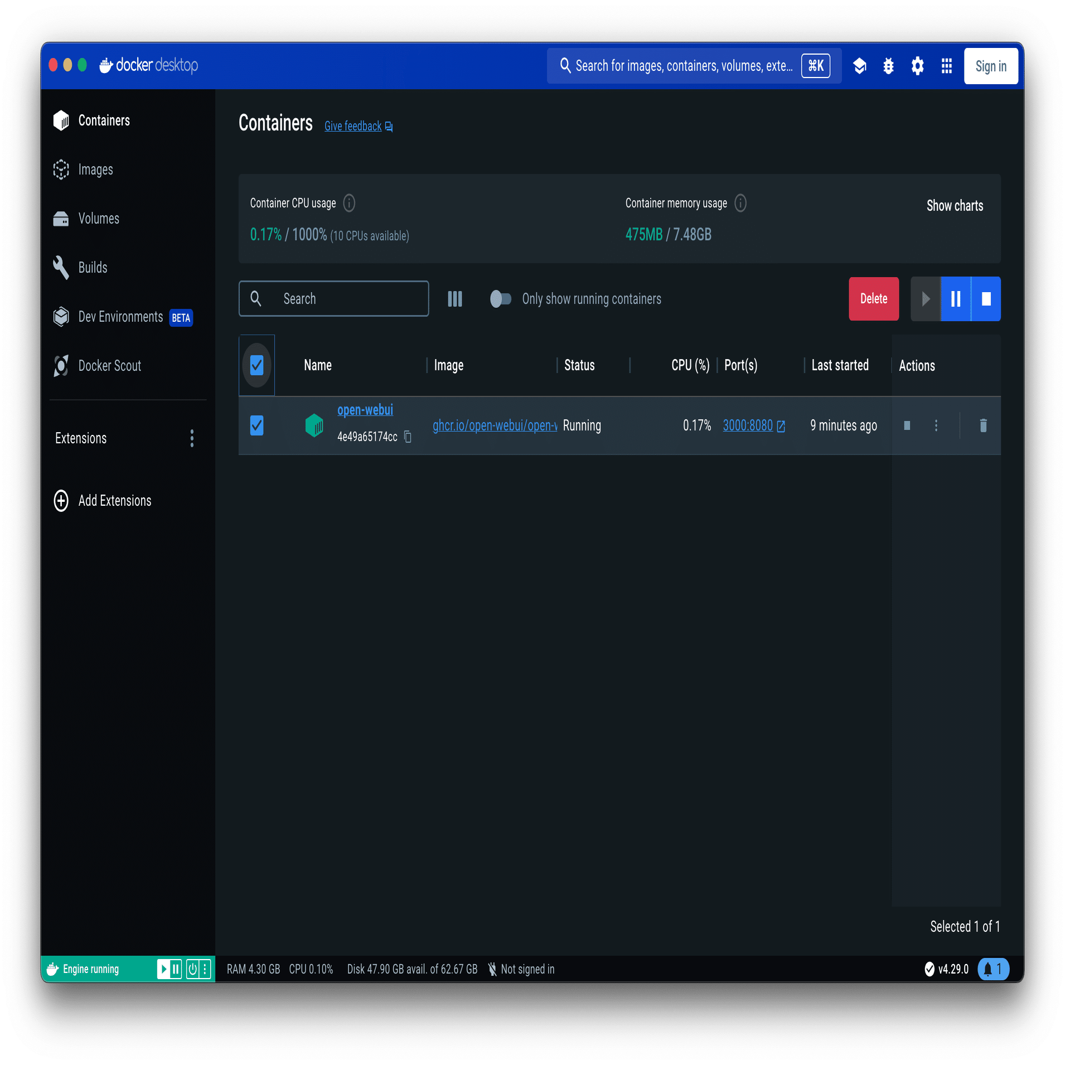Click the Port(s) column header
The image size is (1065, 1065).
pyautogui.click(x=740, y=365)
